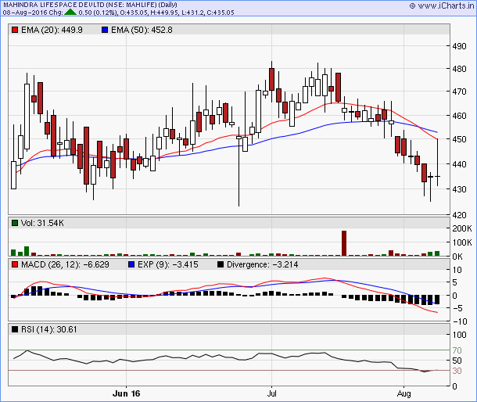Click the 450 price axis label

click(x=459, y=139)
